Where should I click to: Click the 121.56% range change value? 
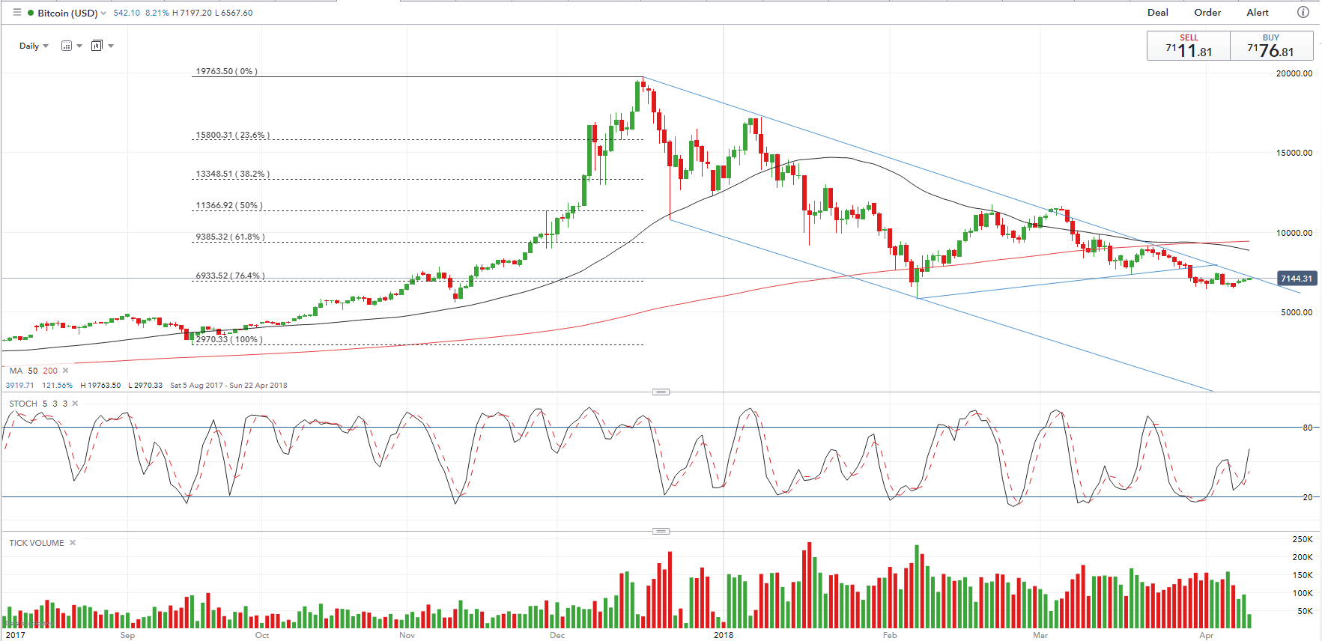click(x=57, y=386)
